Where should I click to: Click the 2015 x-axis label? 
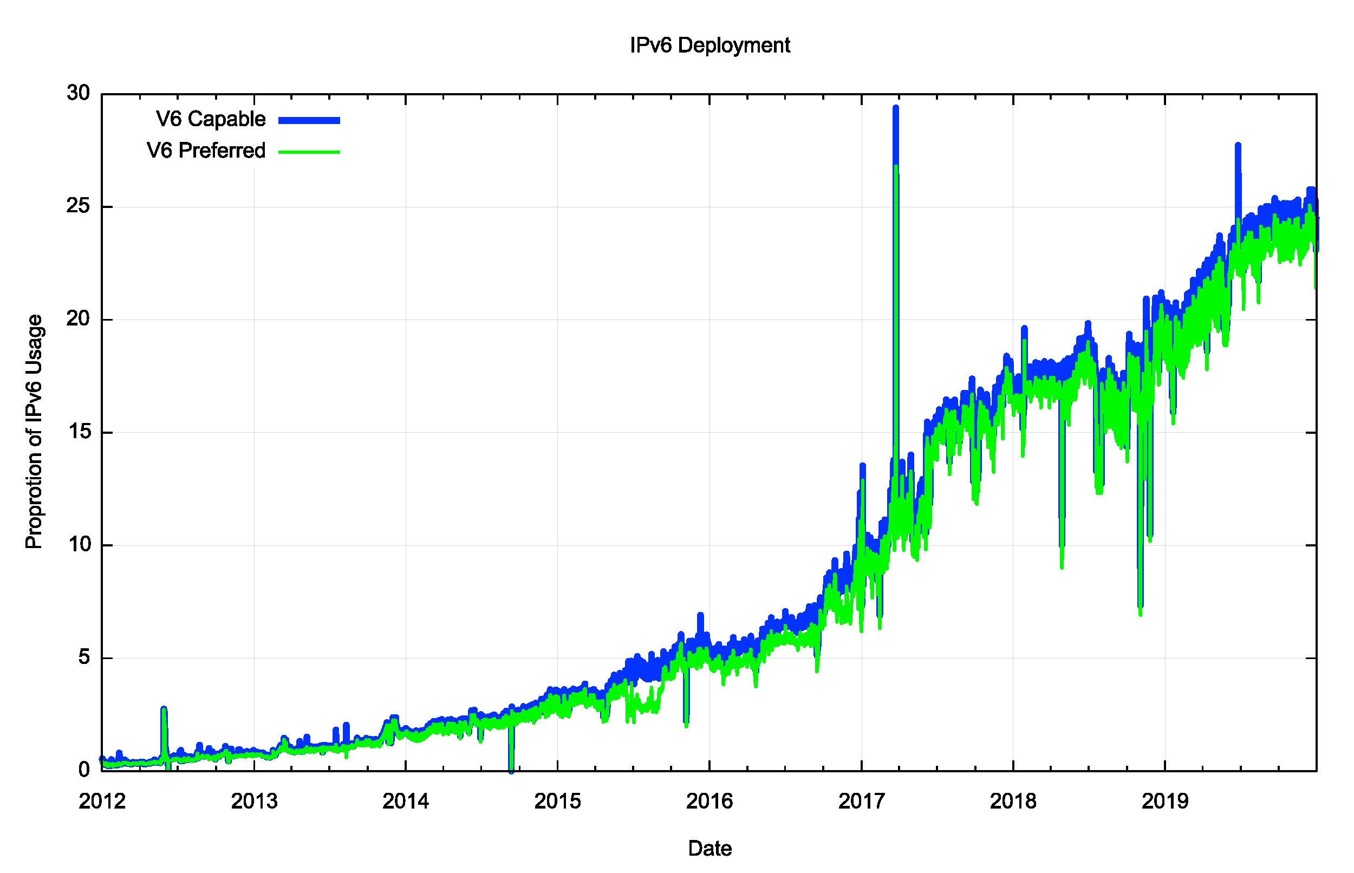pos(558,801)
